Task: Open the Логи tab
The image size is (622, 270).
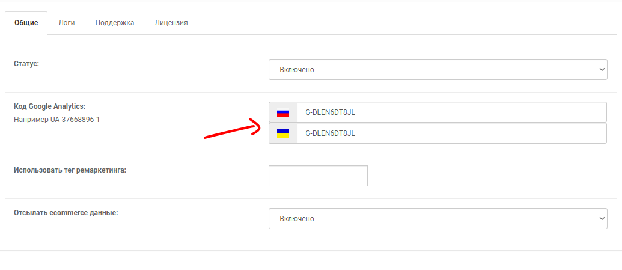Action: [67, 23]
